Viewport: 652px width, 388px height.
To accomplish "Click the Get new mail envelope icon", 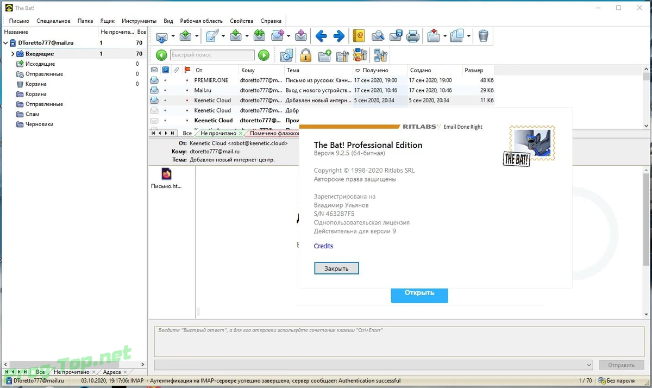I will coord(162,37).
